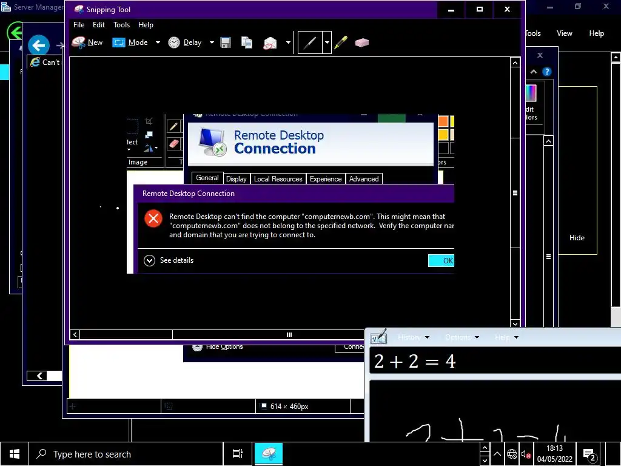
Task: Open Help dropdown in Math Input Panel
Action: click(506, 337)
